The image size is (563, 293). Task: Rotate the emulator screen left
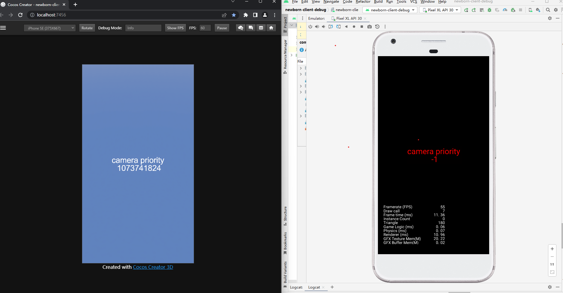tap(330, 27)
